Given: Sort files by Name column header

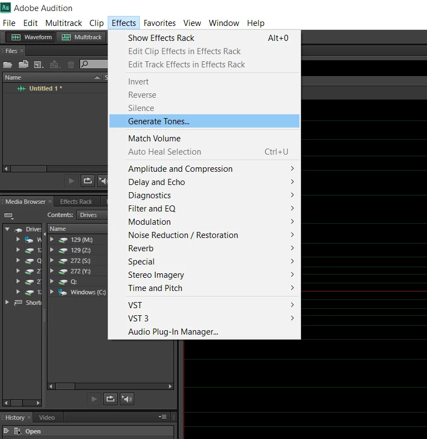Looking at the screenshot, I should 52,77.
